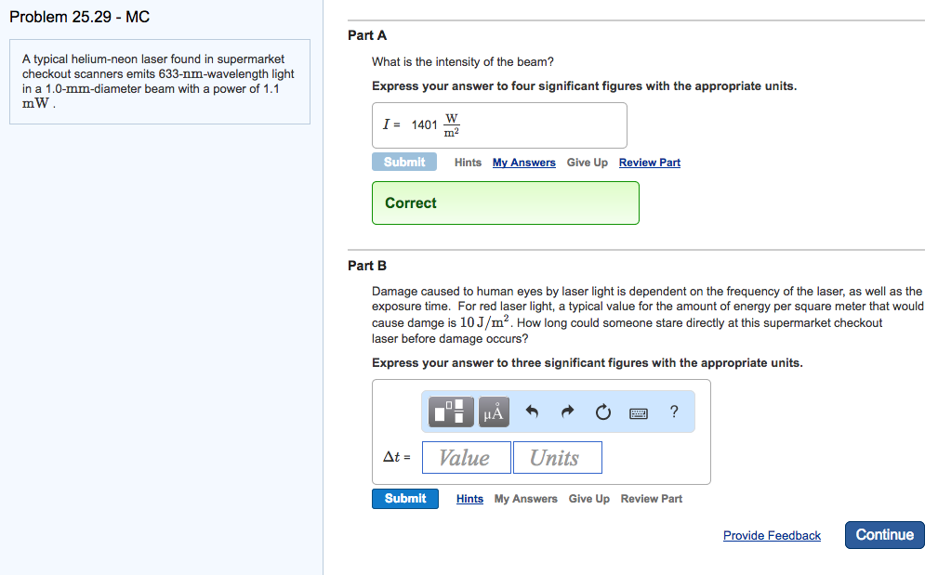Reset the answer with the circular arrow icon
The height and width of the screenshot is (575, 938).
(602, 412)
